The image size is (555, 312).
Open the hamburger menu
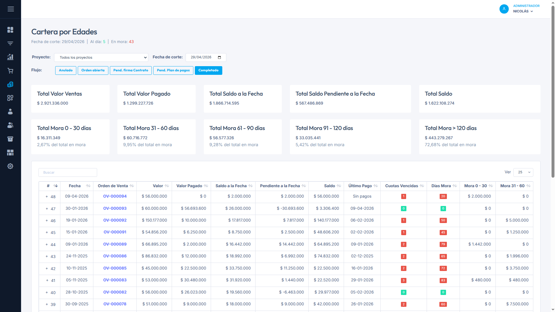click(11, 9)
